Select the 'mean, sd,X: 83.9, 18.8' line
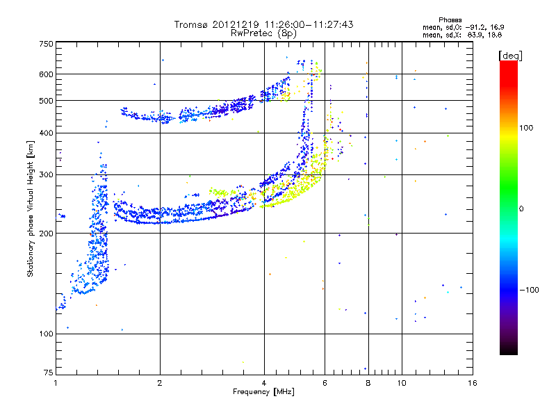This screenshot has width=556, height=417. point(462,35)
